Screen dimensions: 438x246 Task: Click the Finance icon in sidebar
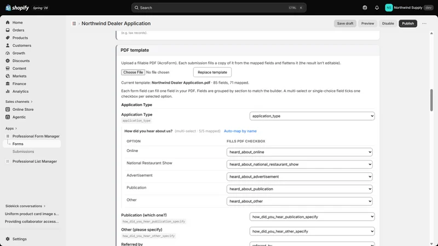click(8, 84)
